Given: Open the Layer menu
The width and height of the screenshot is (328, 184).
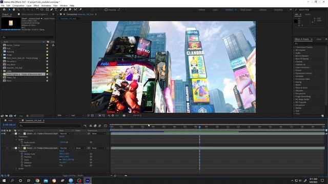Looking at the screenshot, I should [x=29, y=6].
